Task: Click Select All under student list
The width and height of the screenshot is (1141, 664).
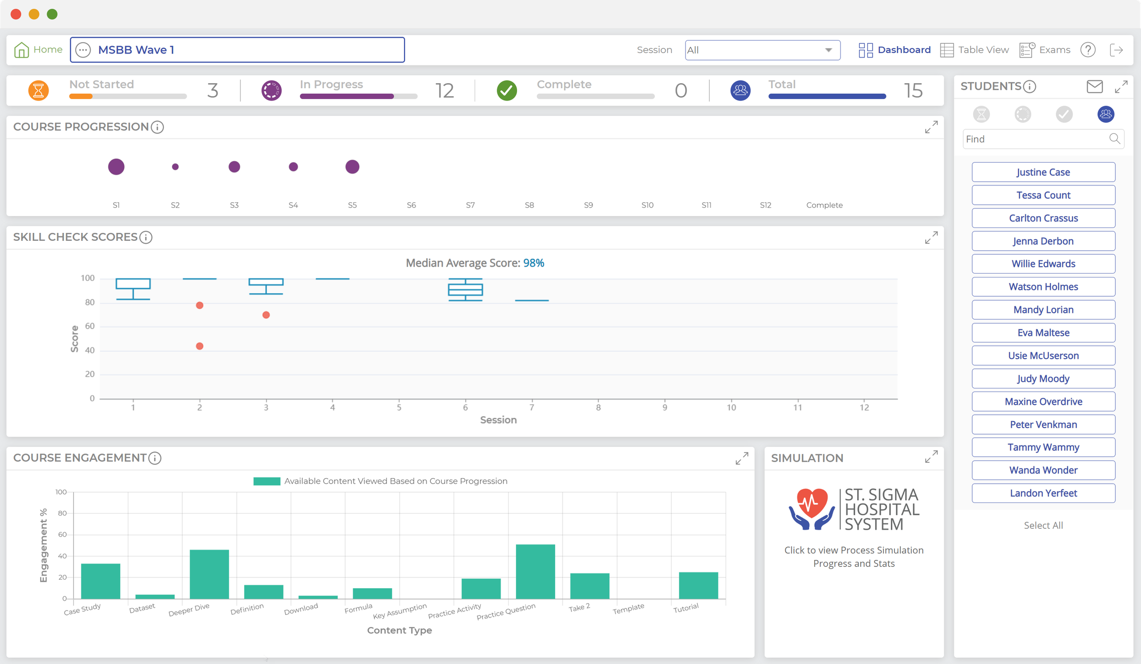Action: (1043, 525)
